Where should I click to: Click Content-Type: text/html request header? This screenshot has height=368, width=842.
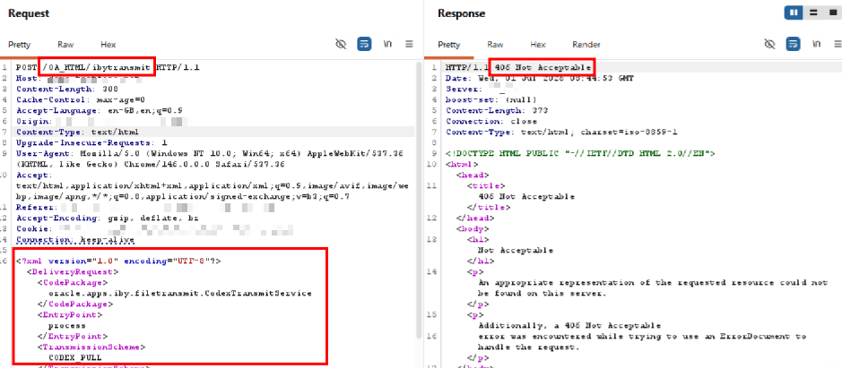click(x=77, y=132)
